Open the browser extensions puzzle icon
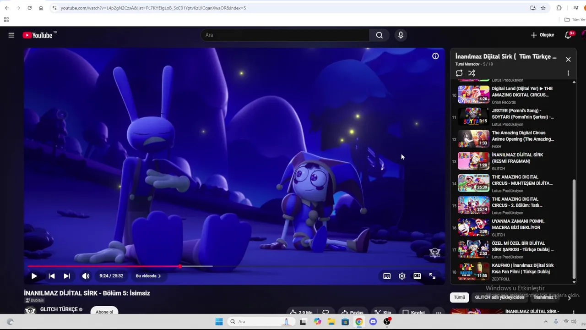Image resolution: width=586 pixels, height=330 pixels. point(559,8)
